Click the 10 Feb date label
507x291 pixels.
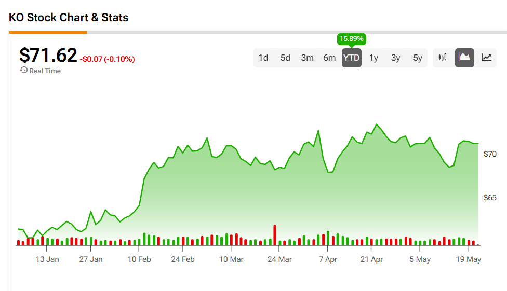pos(139,259)
